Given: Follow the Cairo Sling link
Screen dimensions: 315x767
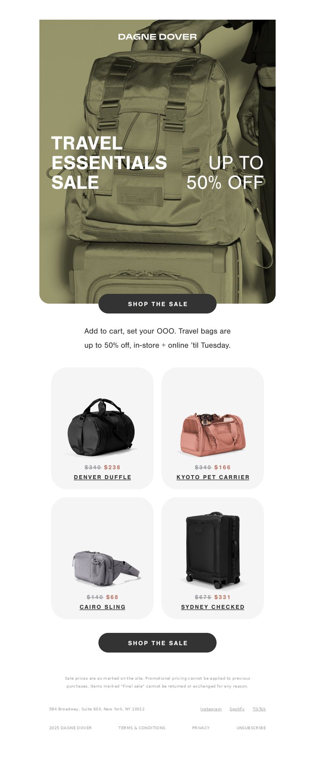Looking at the screenshot, I should coord(102,607).
